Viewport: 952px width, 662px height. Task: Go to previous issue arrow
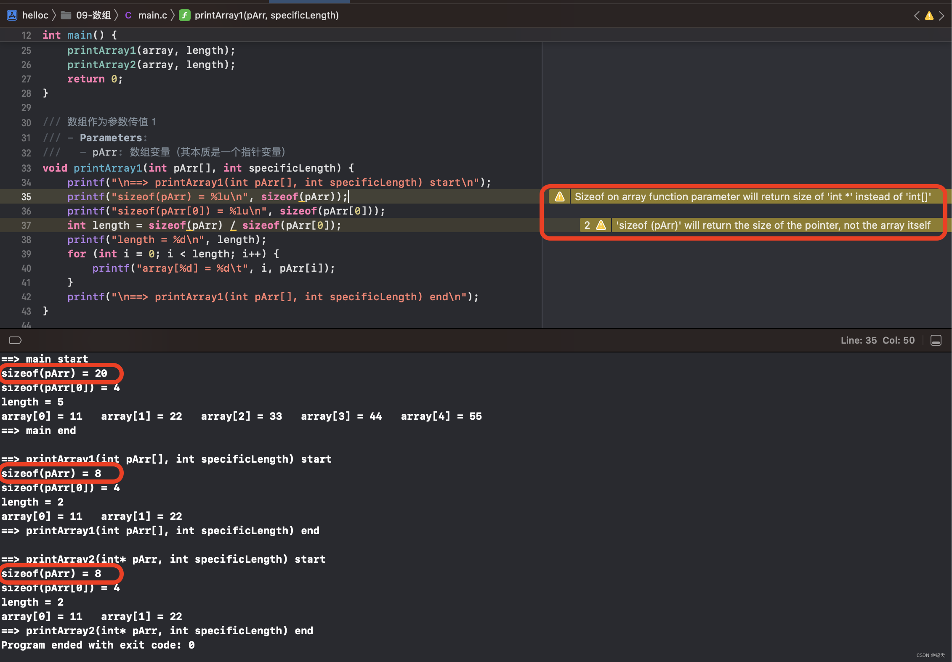(917, 16)
